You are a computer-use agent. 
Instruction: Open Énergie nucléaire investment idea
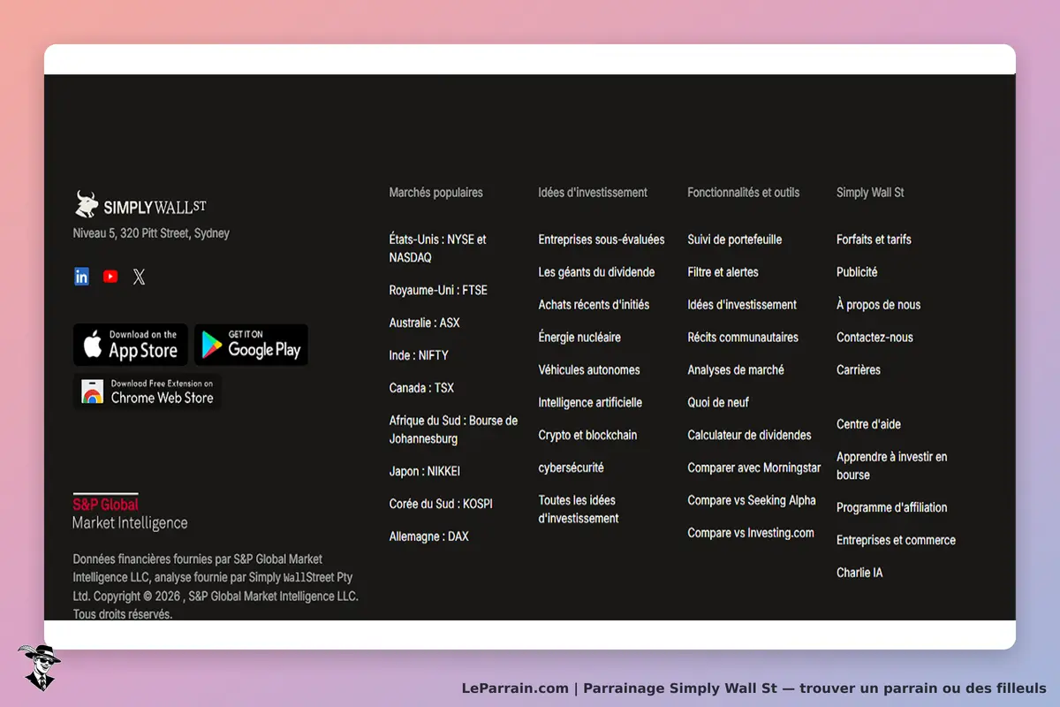pyautogui.click(x=579, y=338)
